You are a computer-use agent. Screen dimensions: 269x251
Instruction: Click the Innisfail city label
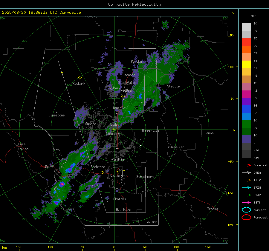(120, 108)
